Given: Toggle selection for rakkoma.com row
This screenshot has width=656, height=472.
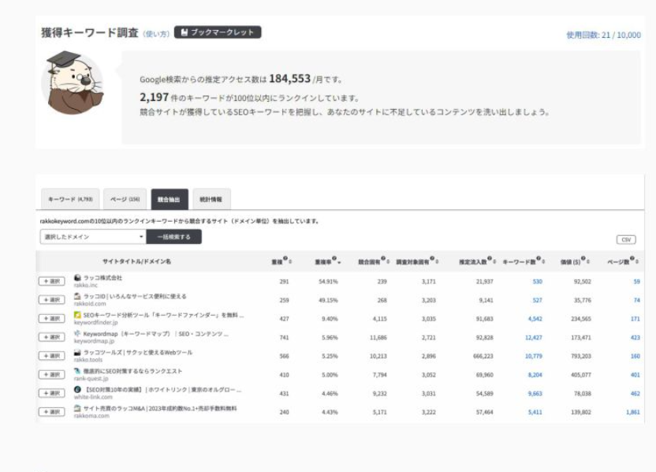Looking at the screenshot, I should (52, 412).
